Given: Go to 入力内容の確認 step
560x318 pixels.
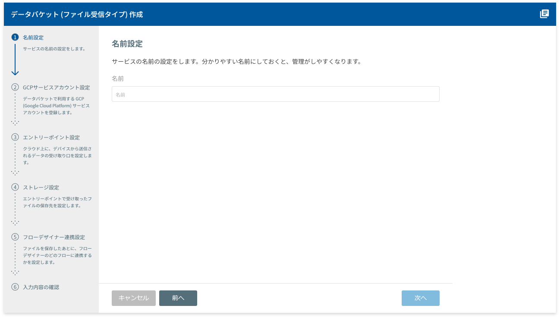Looking at the screenshot, I should point(41,287).
